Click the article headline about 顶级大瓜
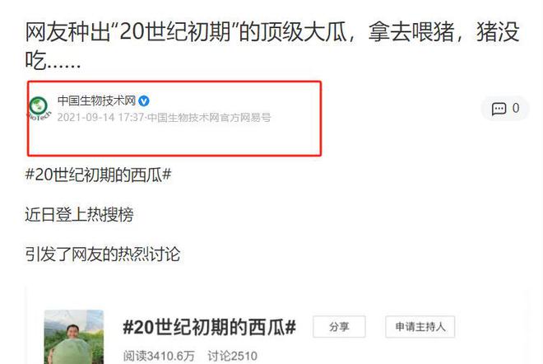 [x=272, y=46]
